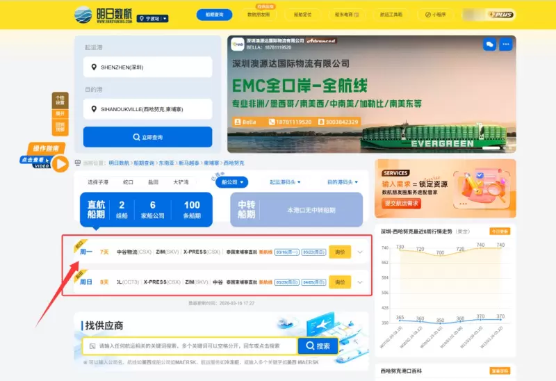Image resolution: width=556 pixels, height=381 pixels.
Task: Open the 船舶定位 navigation tab
Action: tap(303, 15)
